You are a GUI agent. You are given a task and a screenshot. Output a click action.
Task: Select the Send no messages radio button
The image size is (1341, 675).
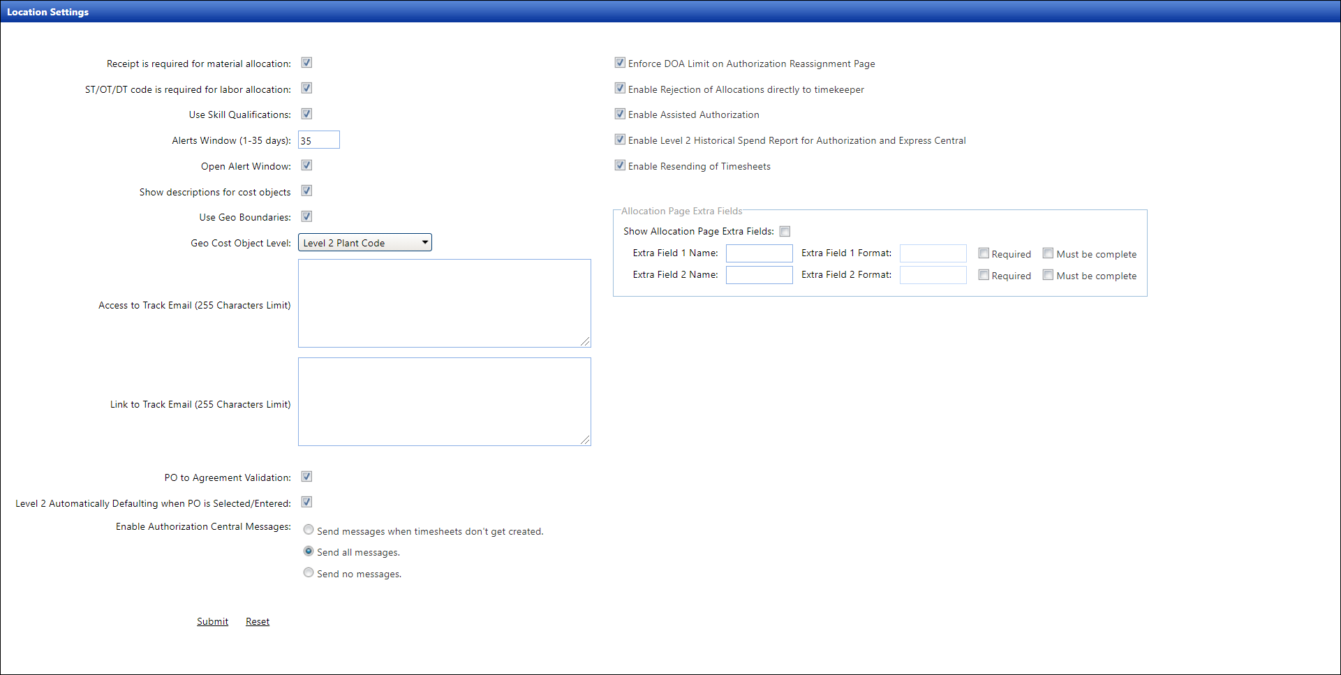pos(309,573)
